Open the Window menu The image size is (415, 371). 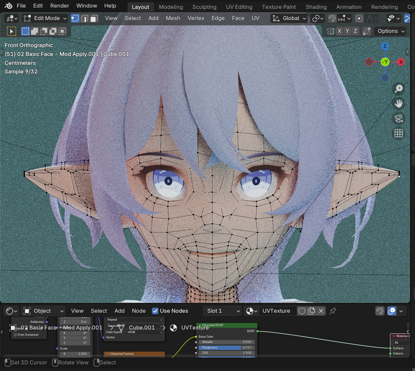click(87, 6)
